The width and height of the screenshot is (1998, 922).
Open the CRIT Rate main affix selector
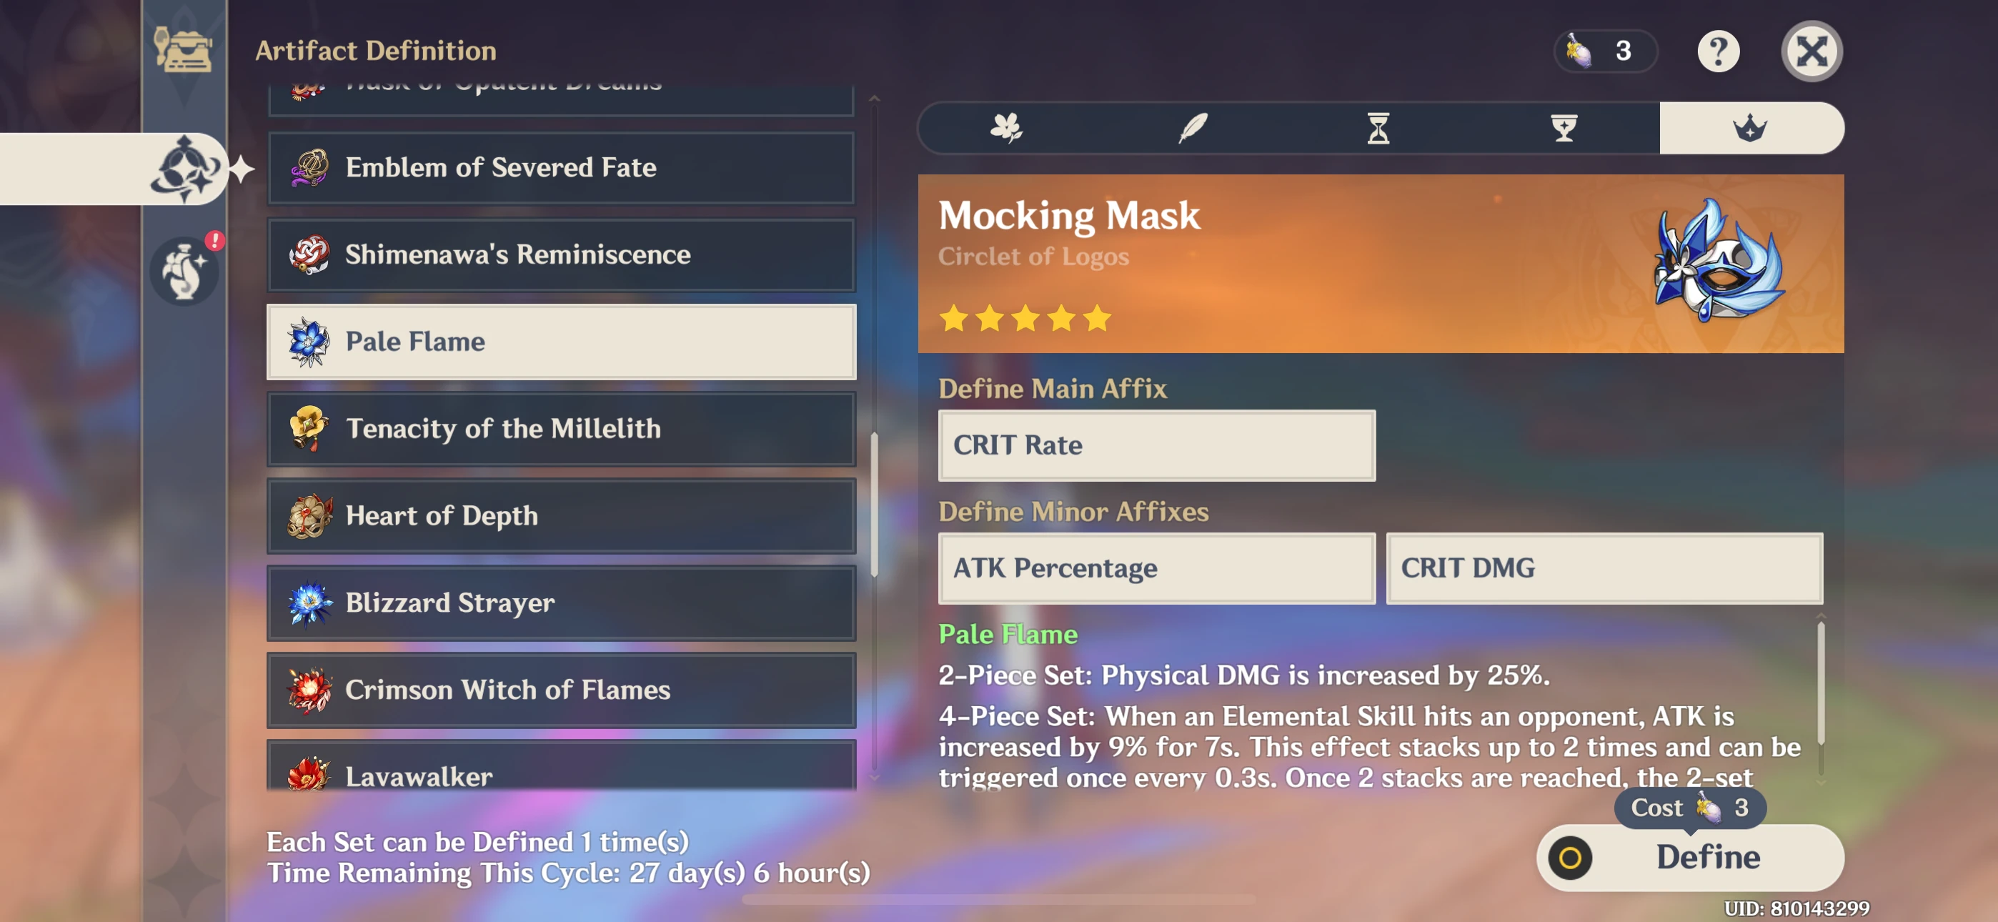[x=1156, y=445]
